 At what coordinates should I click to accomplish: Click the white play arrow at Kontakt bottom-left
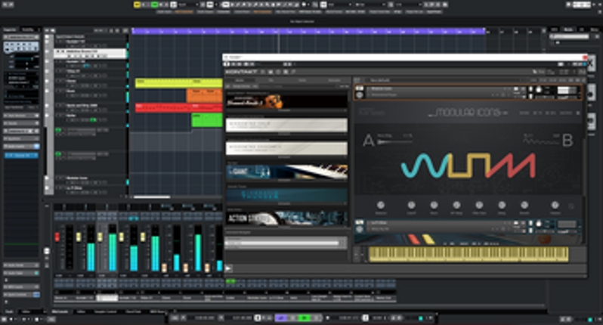point(228,268)
